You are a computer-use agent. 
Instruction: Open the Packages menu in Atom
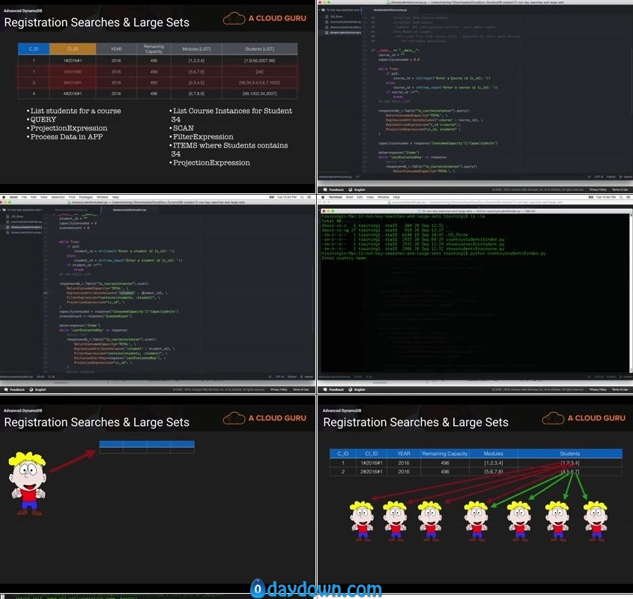(x=85, y=197)
